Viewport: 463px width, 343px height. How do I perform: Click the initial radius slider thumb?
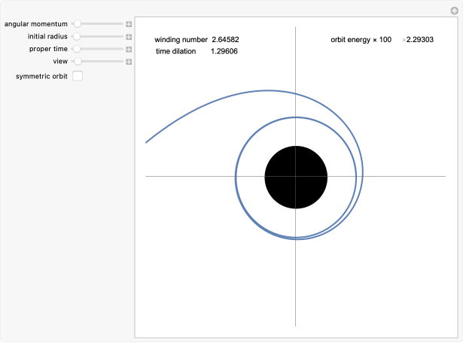(x=77, y=36)
